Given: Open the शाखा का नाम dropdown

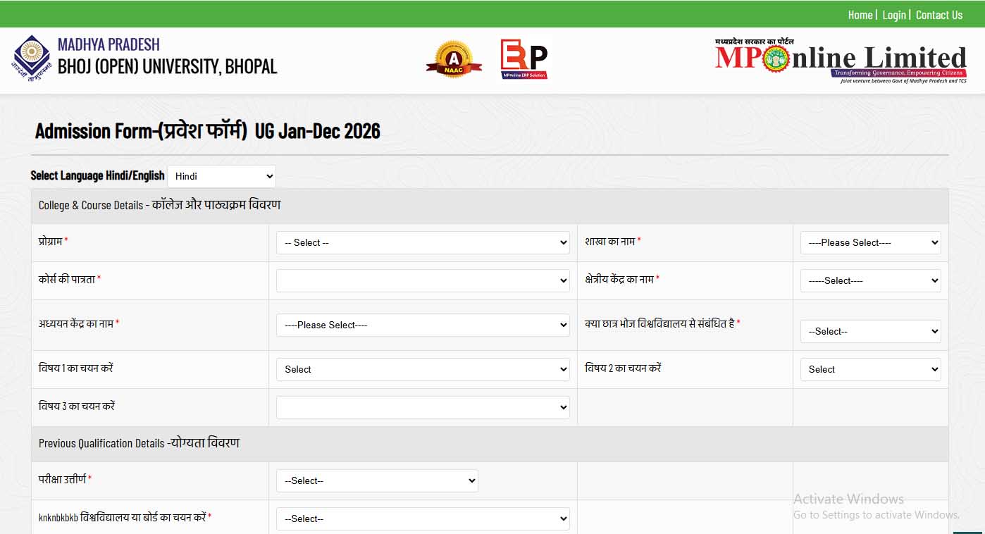Looking at the screenshot, I should tap(869, 242).
